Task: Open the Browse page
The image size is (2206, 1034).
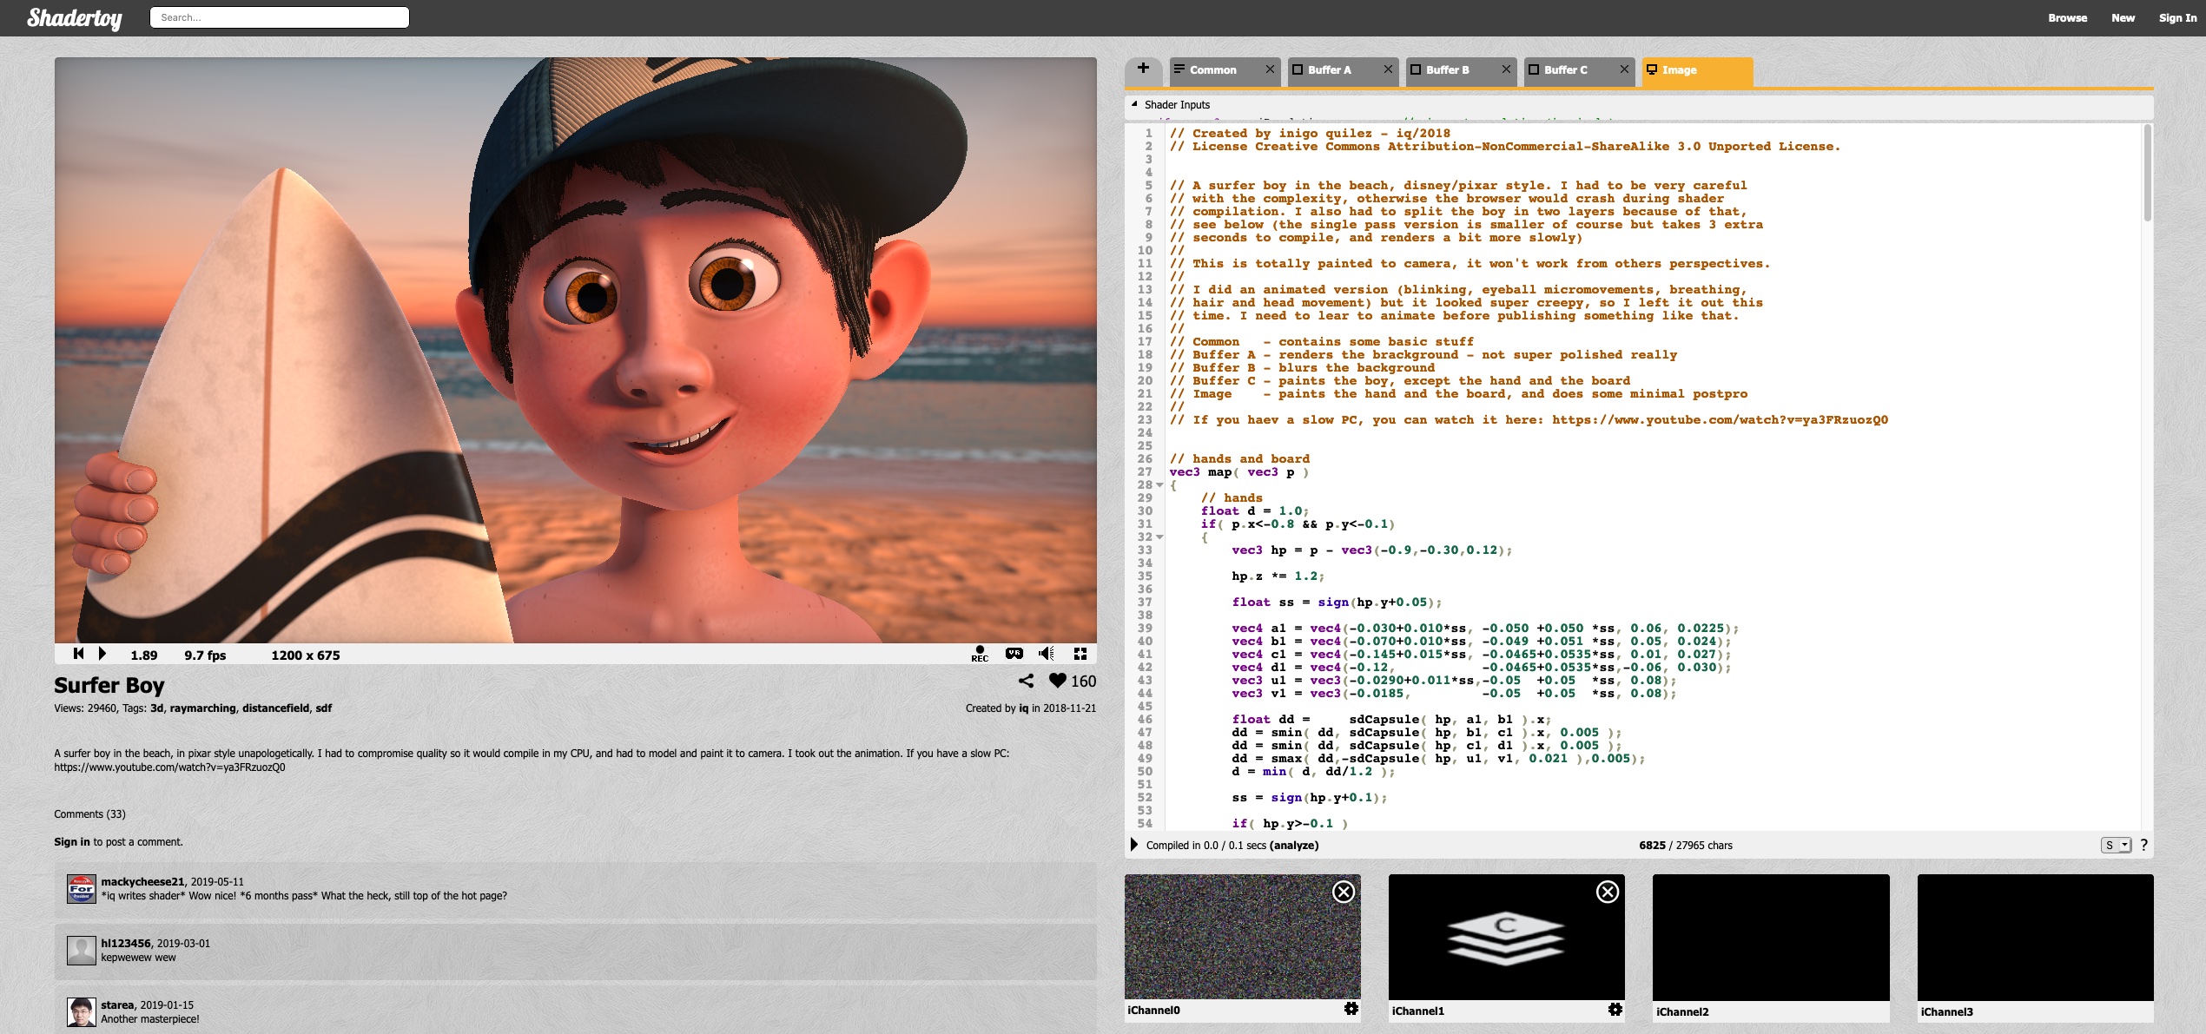Action: 2067,17
